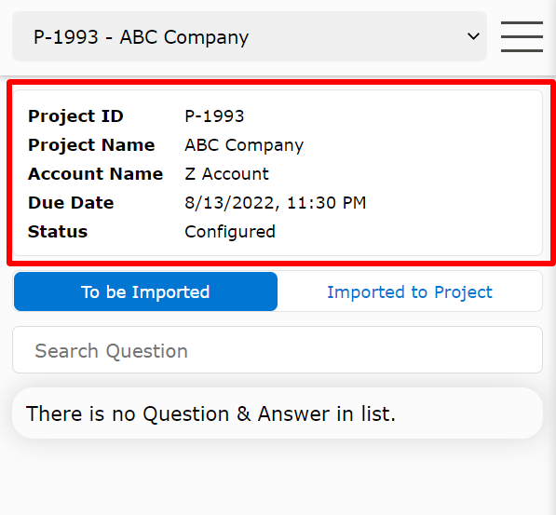Click the Due Date label
Viewport: 556px width, 515px height.
(x=71, y=202)
